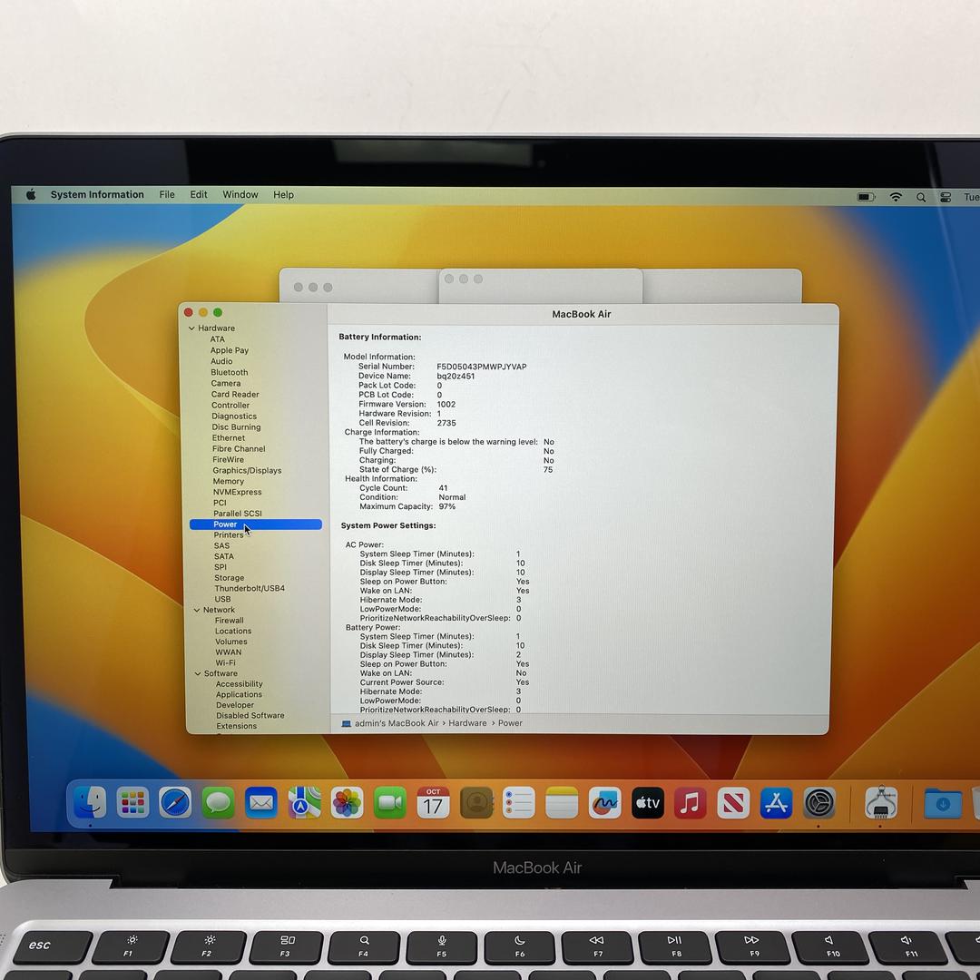The image size is (980, 980).
Task: Open the Help menu
Action: tap(283, 194)
